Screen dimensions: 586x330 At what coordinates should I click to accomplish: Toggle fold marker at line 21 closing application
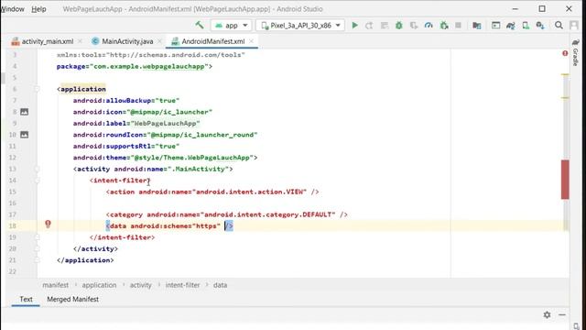pyautogui.click(x=37, y=260)
